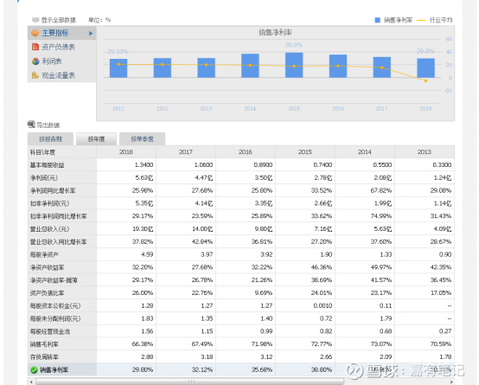Click the 74.99% growth cell for 2014
The height and width of the screenshot is (385, 479).
click(365, 216)
